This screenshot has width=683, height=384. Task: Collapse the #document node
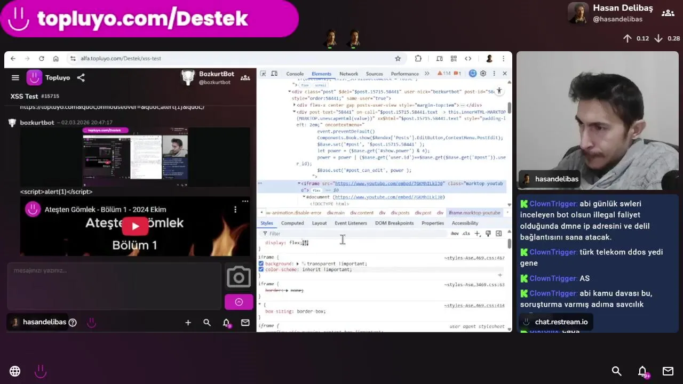point(304,197)
